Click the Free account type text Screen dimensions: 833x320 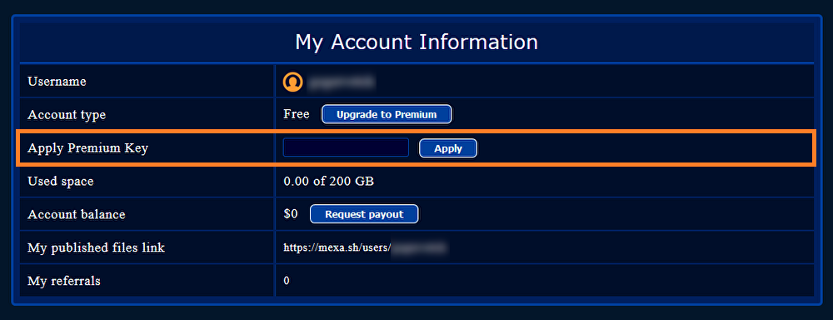(297, 114)
